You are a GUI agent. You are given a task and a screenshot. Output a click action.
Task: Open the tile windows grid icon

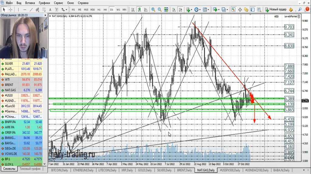click(166, 10)
